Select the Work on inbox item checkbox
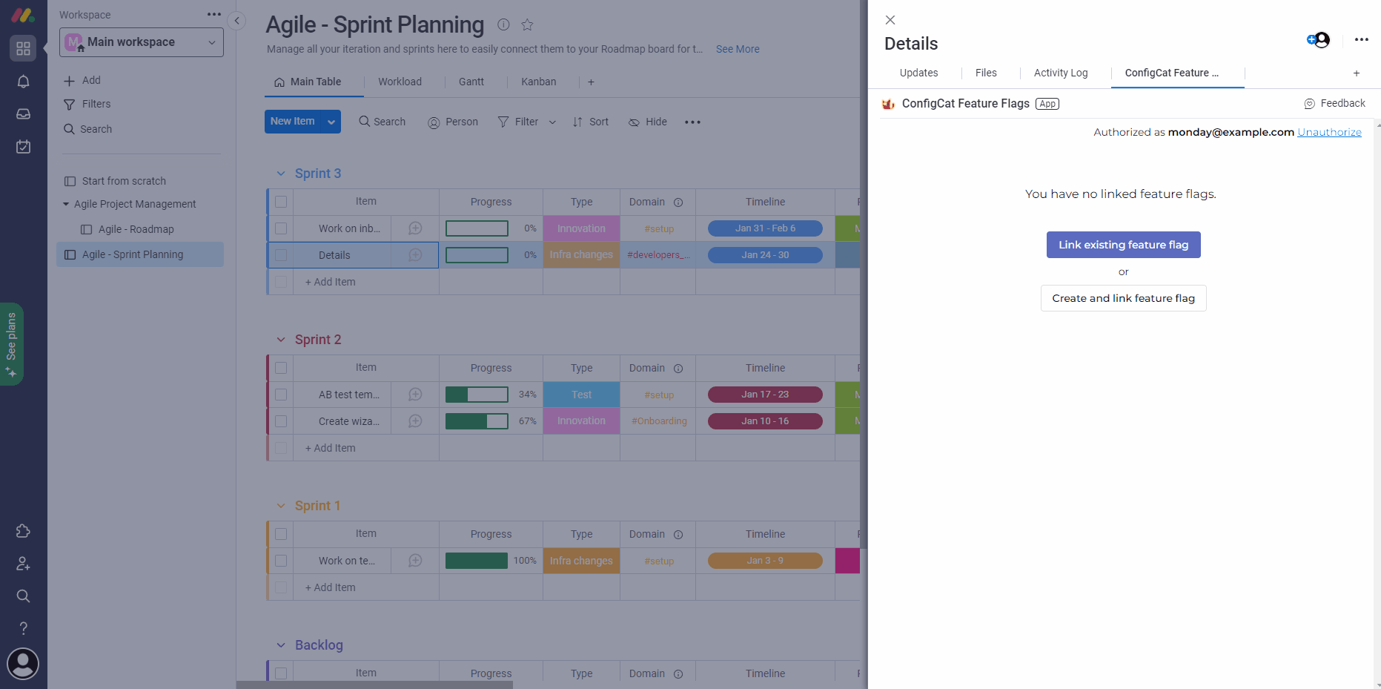The width and height of the screenshot is (1381, 689). (x=281, y=228)
